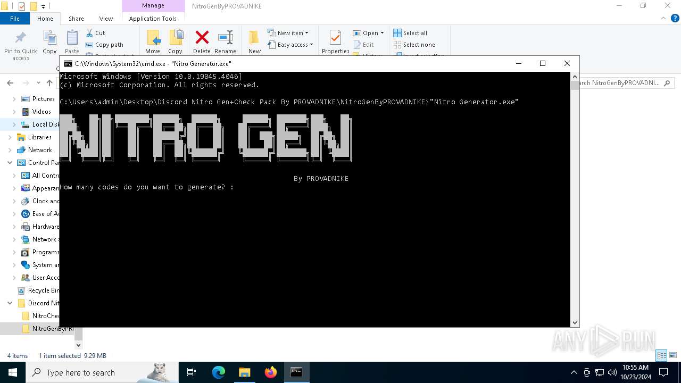Show hidden tray icons chevron

574,372
